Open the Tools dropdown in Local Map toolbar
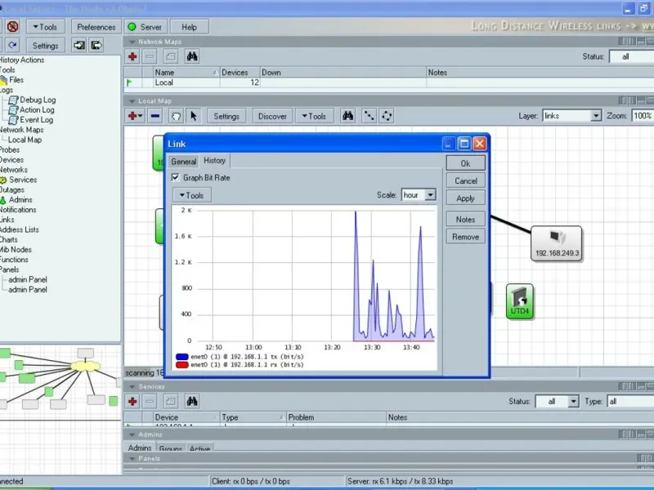 (x=315, y=116)
